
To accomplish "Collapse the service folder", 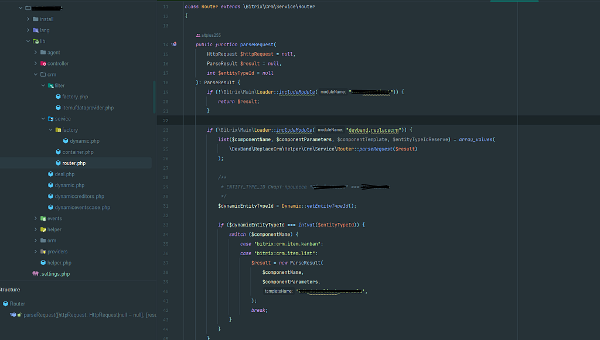I will (42, 118).
